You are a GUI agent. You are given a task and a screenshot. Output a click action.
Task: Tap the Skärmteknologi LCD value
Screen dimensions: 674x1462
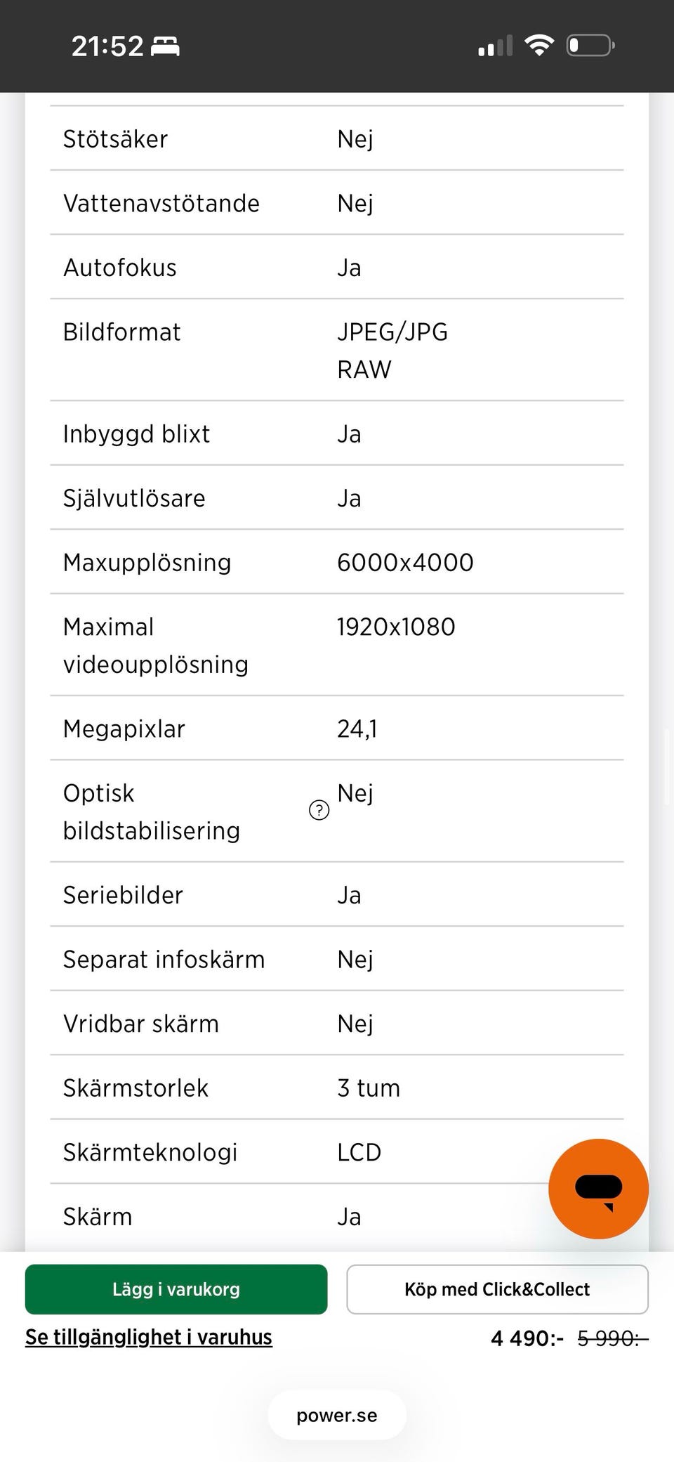[x=359, y=1152]
